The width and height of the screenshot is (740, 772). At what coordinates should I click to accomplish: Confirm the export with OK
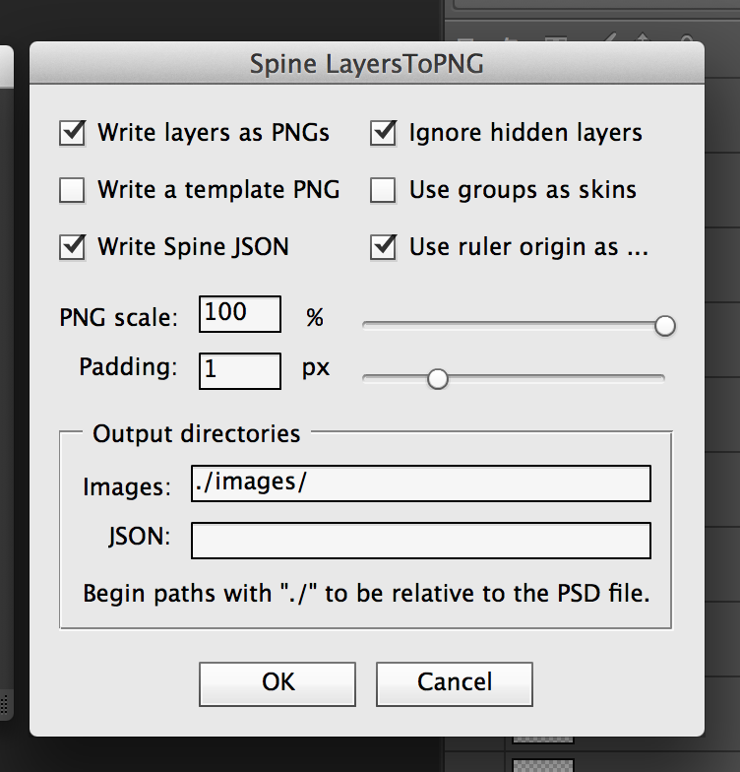tap(277, 683)
